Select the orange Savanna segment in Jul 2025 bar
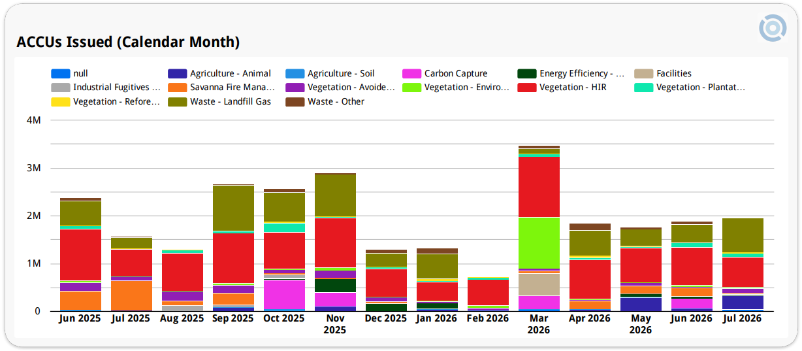 131,295
